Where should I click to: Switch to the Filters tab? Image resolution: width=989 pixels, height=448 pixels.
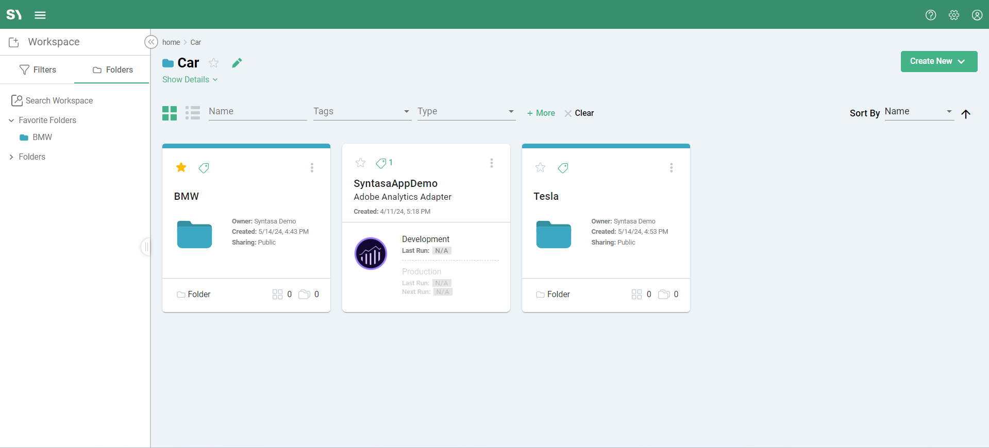coord(38,70)
